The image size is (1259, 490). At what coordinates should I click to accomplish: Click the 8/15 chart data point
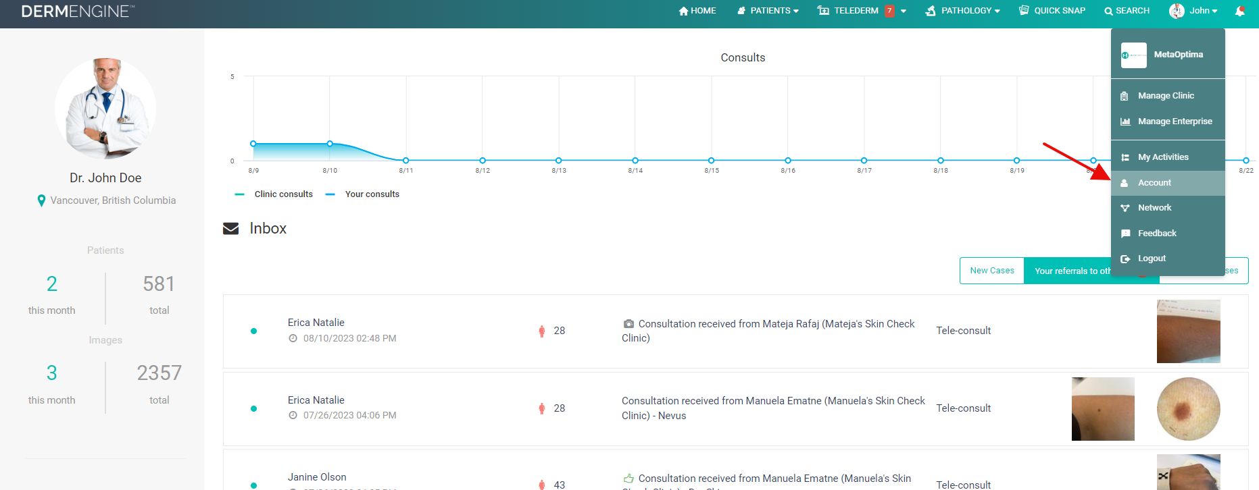coord(712,161)
